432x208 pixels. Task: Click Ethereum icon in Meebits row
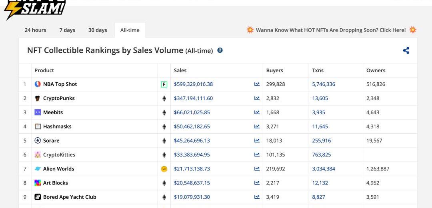click(164, 113)
